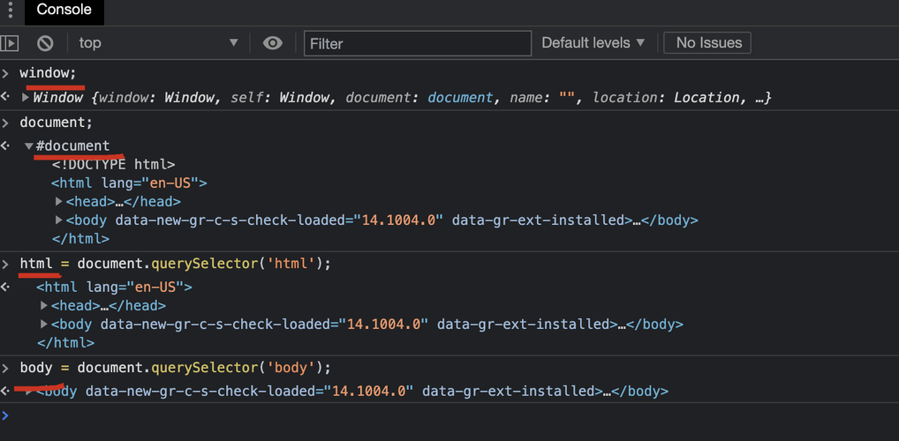The width and height of the screenshot is (899, 441).
Task: Open the top JavaScript context dropdown
Action: pyautogui.click(x=158, y=43)
